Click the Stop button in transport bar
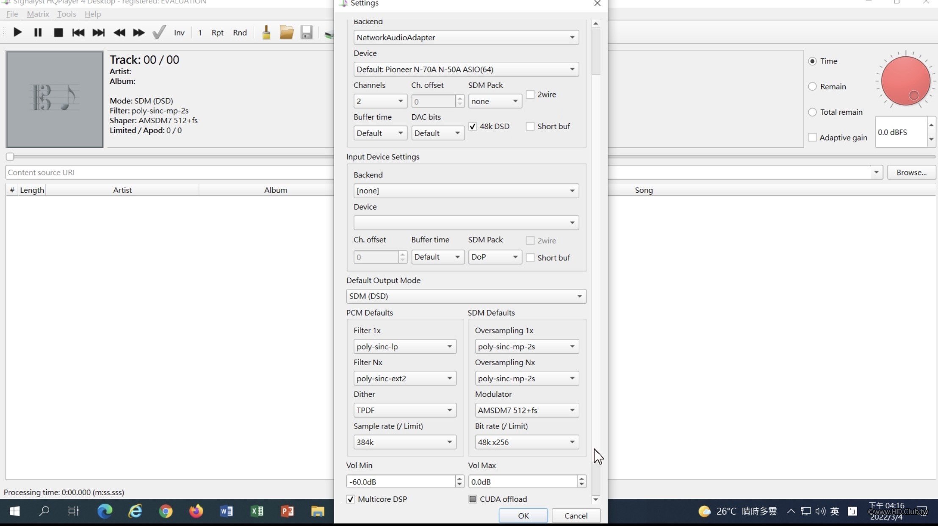This screenshot has height=526, width=938. pyautogui.click(x=58, y=32)
